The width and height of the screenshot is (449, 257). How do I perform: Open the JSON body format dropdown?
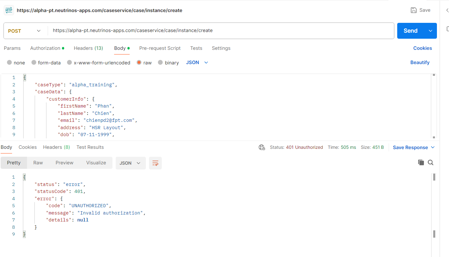pyautogui.click(x=197, y=63)
